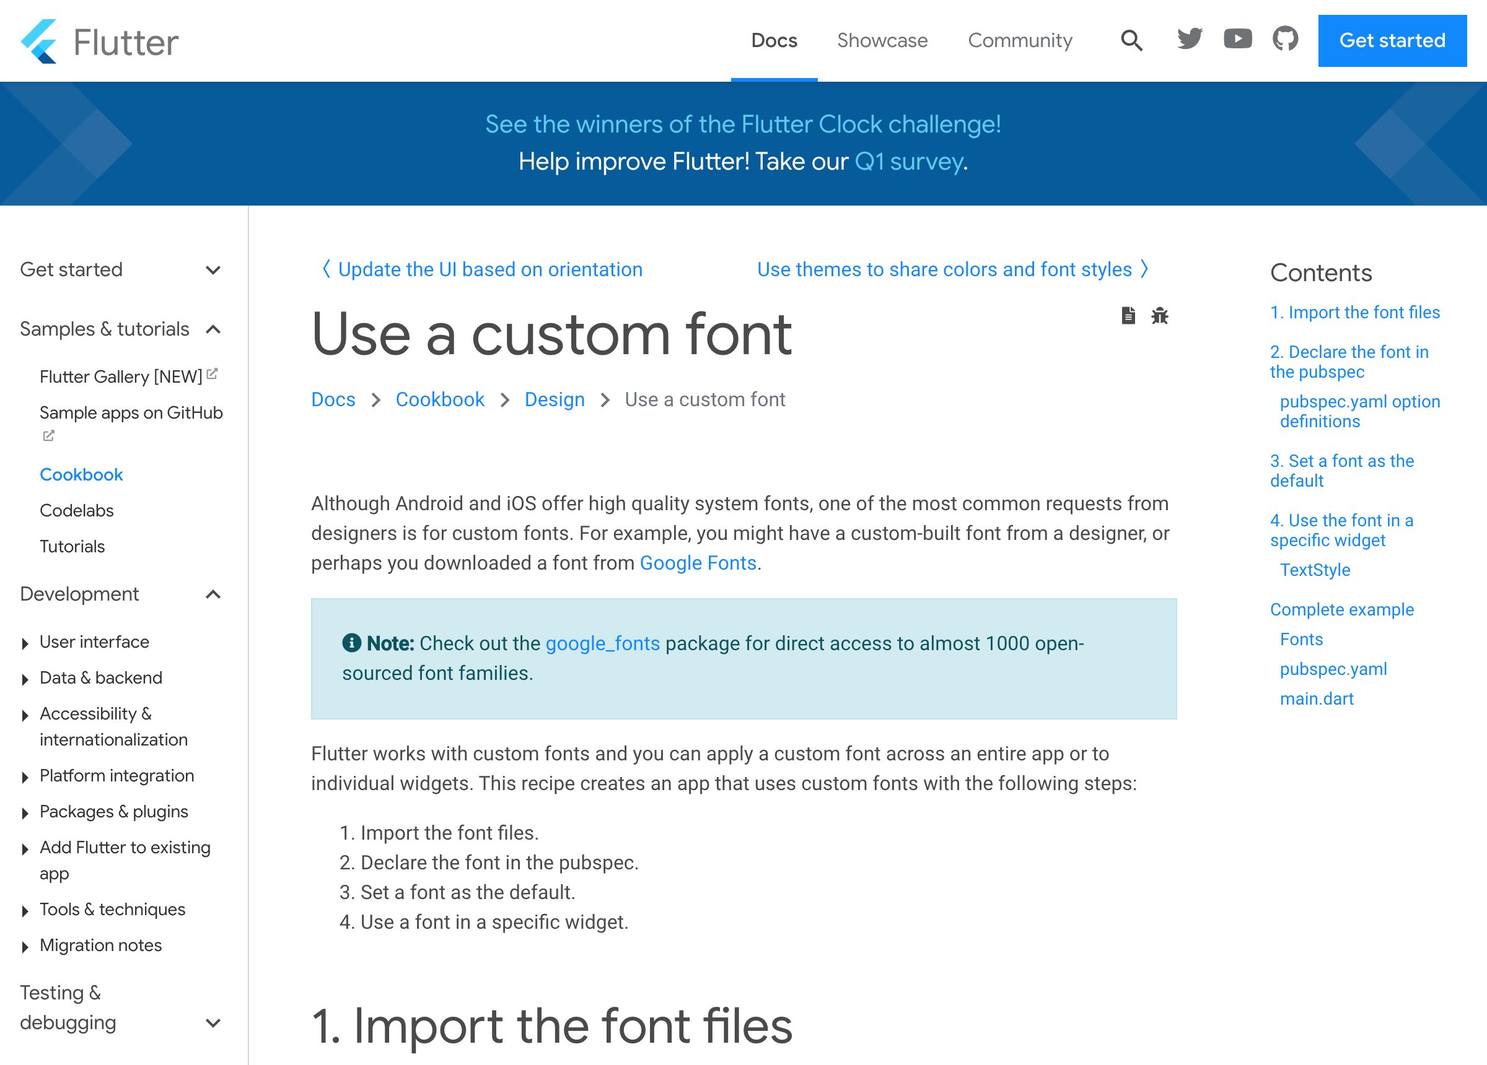Click the report bug icon
Viewport: 1487px width, 1065px height.
(x=1159, y=316)
